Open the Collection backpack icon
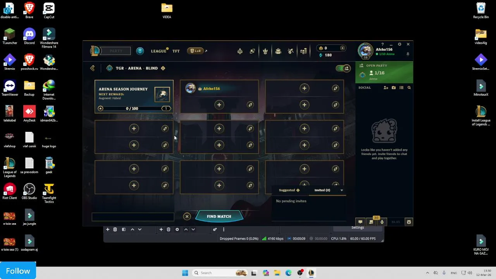This screenshot has height=279, width=496. click(x=278, y=51)
